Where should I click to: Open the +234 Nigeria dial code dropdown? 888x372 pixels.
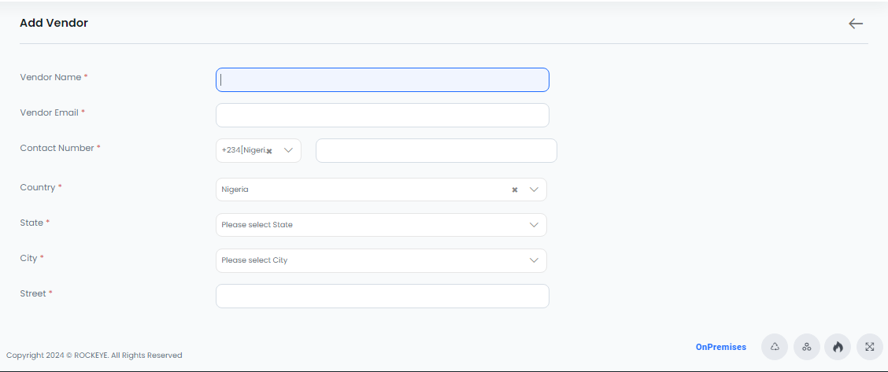point(258,150)
